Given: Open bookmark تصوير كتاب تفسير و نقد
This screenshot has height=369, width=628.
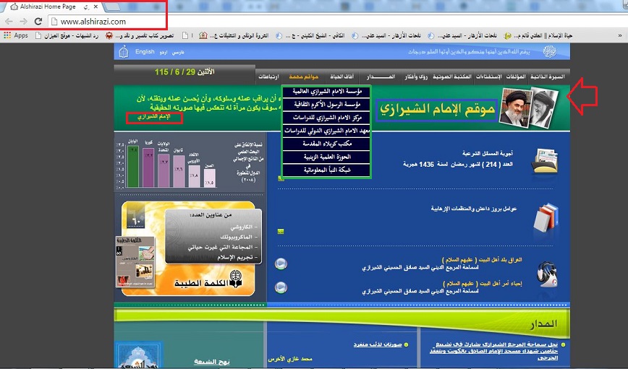Looking at the screenshot, I should pyautogui.click(x=140, y=35).
